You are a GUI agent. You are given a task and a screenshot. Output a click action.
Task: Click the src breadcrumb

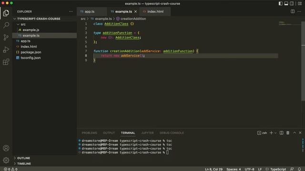click(x=83, y=19)
